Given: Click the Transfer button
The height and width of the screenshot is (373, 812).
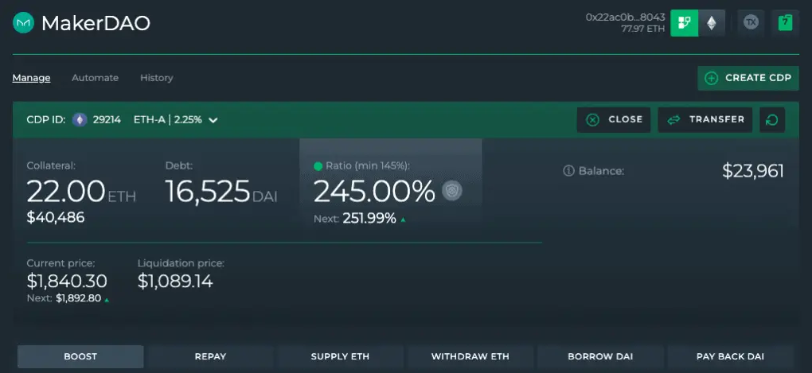Looking at the screenshot, I should pos(705,120).
